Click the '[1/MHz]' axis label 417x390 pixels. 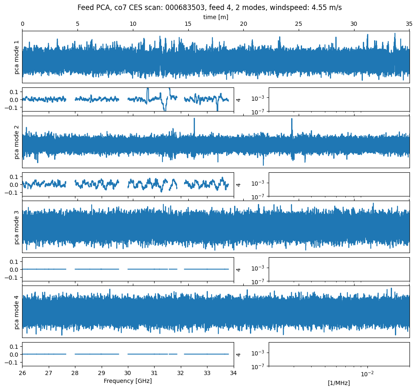pyautogui.click(x=339, y=383)
